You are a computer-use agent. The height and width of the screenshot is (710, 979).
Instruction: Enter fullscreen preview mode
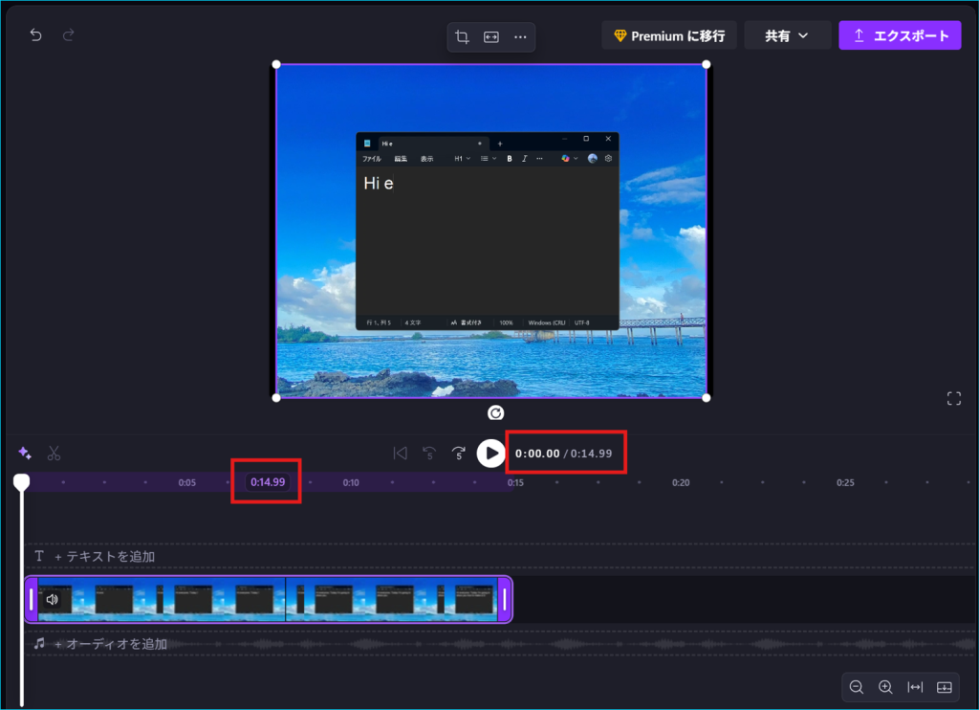(x=953, y=399)
